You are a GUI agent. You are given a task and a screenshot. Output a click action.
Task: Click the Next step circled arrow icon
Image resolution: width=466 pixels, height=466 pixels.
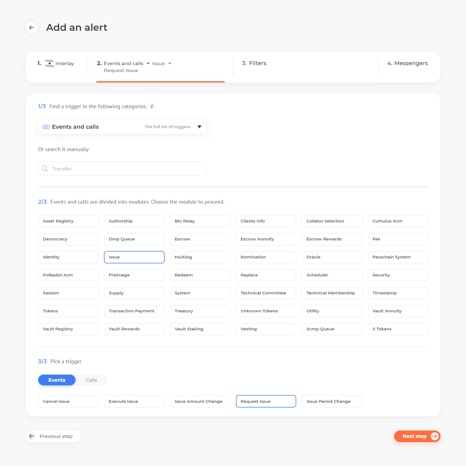coord(434,436)
